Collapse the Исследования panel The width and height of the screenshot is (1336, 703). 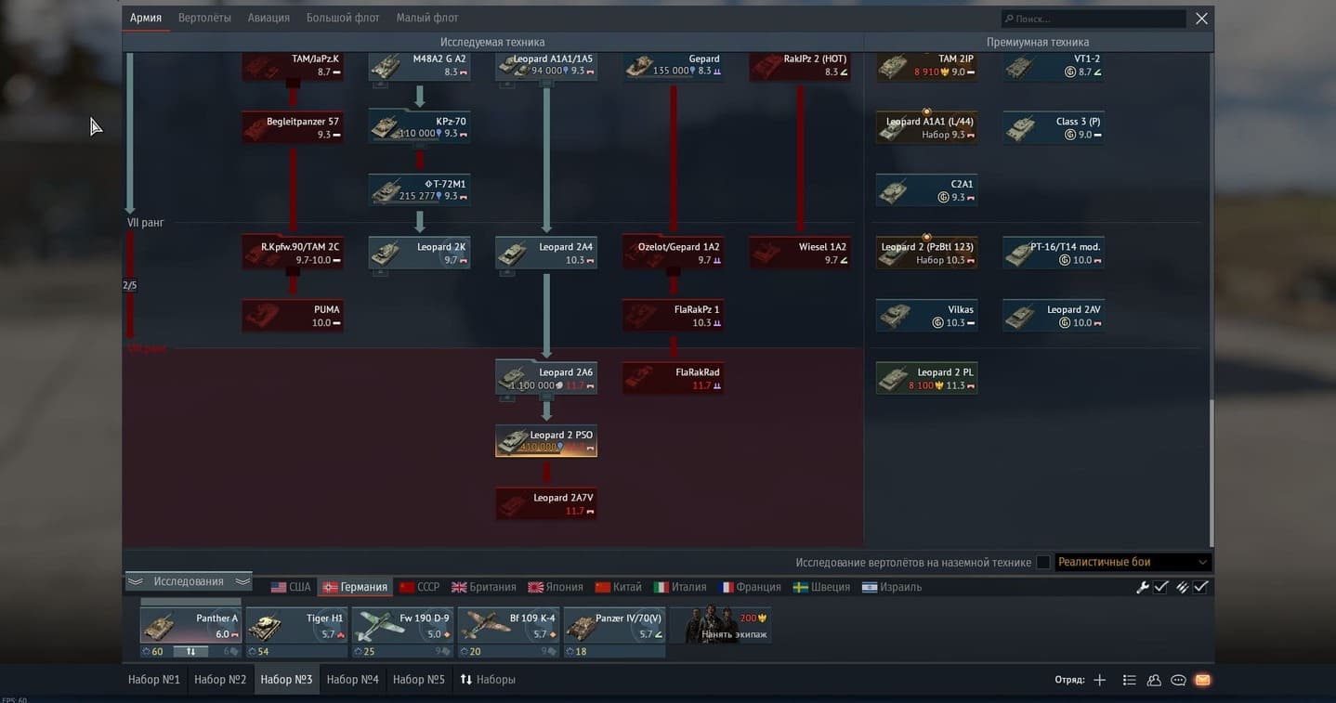pos(189,581)
